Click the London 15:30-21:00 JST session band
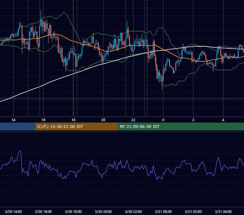244x215 pixels. click(x=76, y=126)
